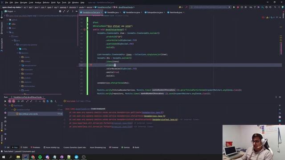Collapse the VendaServiceTest node in test results
Image resolution: width=285 pixels, height=160 pixels.
point(12,110)
